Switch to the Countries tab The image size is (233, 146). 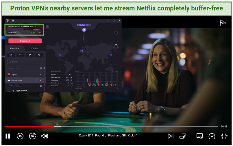(14, 48)
